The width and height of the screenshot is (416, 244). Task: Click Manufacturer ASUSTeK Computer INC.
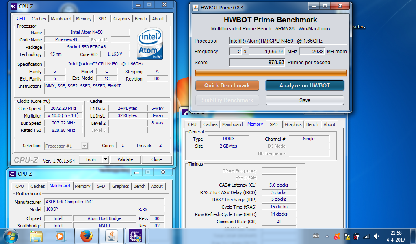(104, 202)
